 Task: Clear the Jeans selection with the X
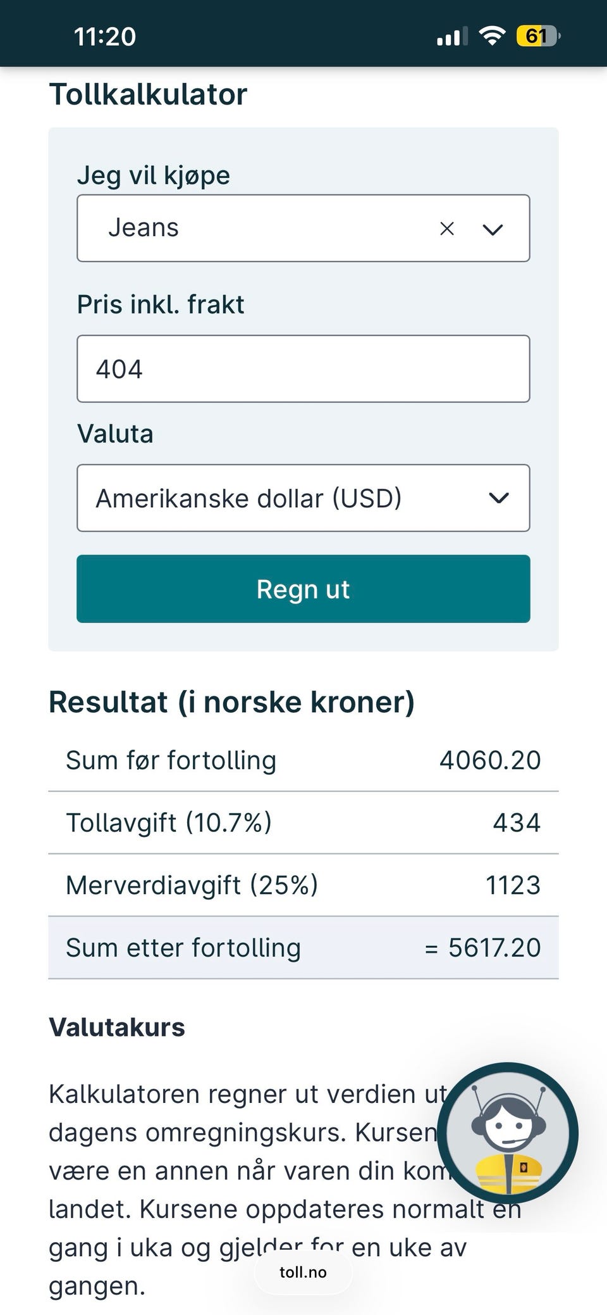(447, 229)
